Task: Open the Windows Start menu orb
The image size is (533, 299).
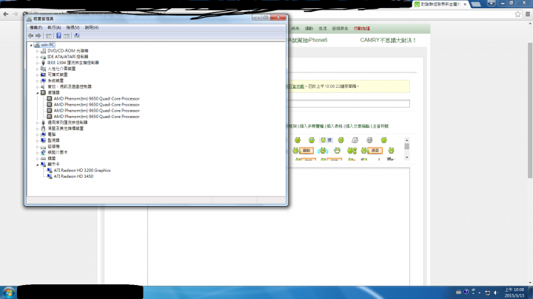Action: tap(8, 292)
